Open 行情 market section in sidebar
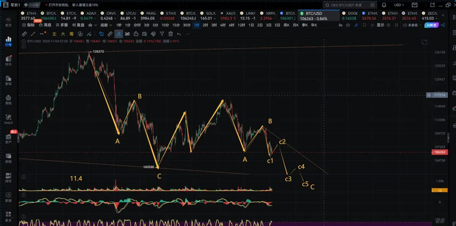The image size is (456, 226). pyautogui.click(x=8, y=41)
